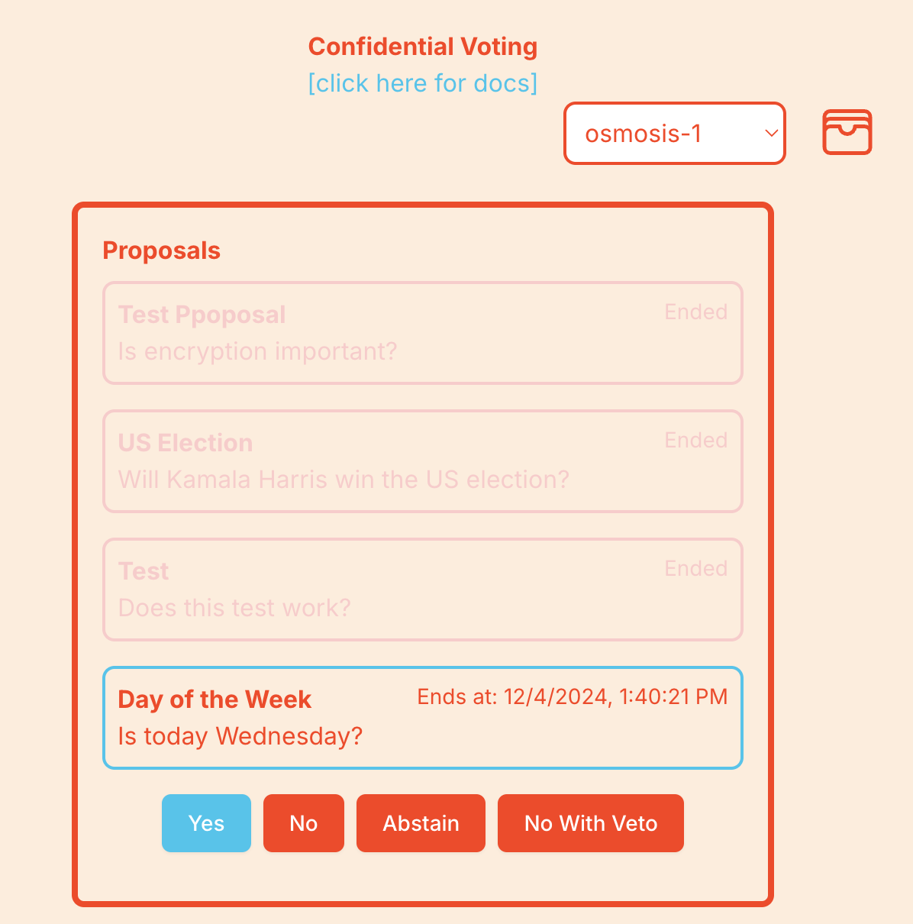913x924 pixels.
Task: Open the osmosis-1 chain selector
Action: pos(663,134)
